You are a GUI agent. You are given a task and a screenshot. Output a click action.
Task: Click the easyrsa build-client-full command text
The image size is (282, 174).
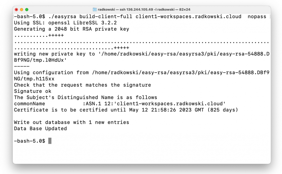click(90, 16)
